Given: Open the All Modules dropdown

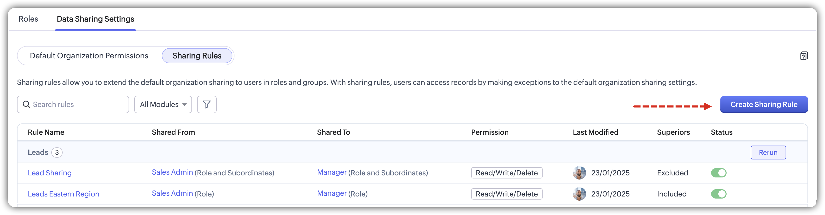Looking at the screenshot, I should point(163,104).
